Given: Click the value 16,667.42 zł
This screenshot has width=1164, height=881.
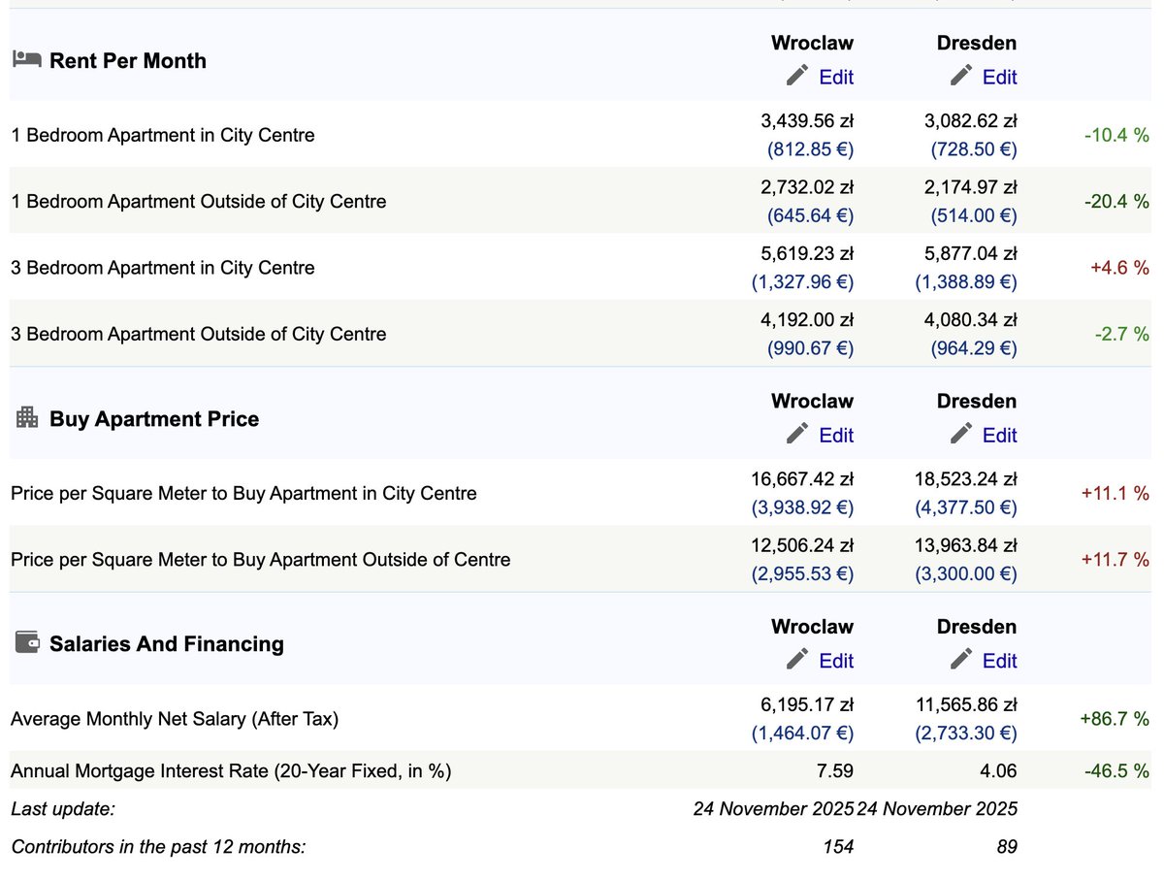Looking at the screenshot, I should pos(802,479).
